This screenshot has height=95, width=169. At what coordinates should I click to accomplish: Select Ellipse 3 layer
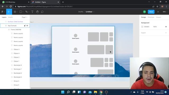click(x=17, y=49)
